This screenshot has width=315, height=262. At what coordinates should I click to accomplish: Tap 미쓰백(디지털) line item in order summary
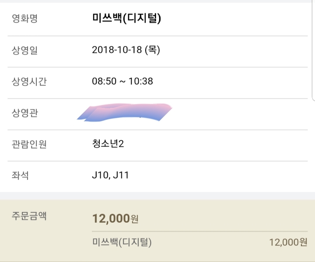[x=122, y=242]
